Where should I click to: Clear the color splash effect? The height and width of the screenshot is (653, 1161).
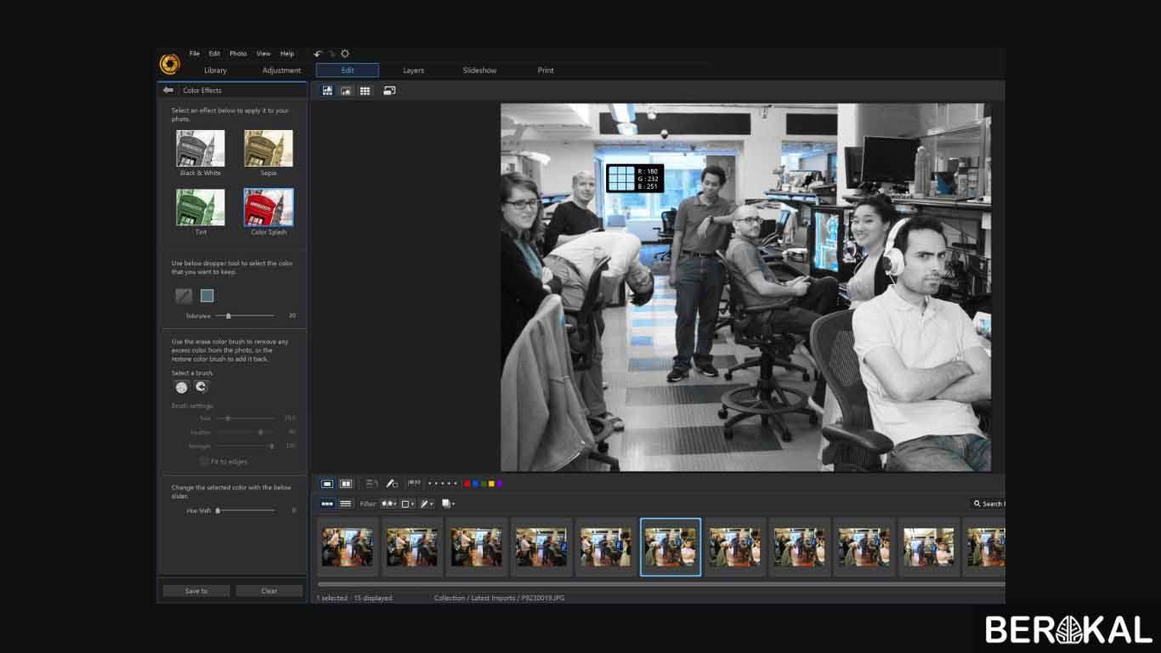point(269,590)
